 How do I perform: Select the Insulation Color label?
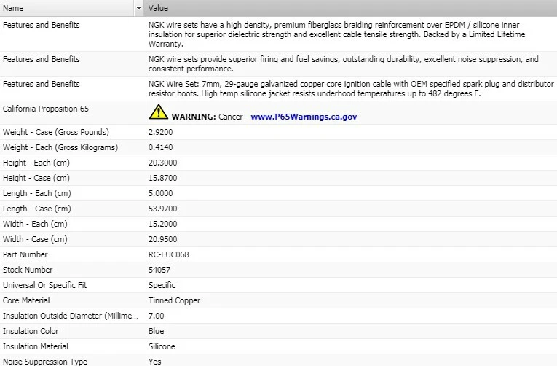31,331
